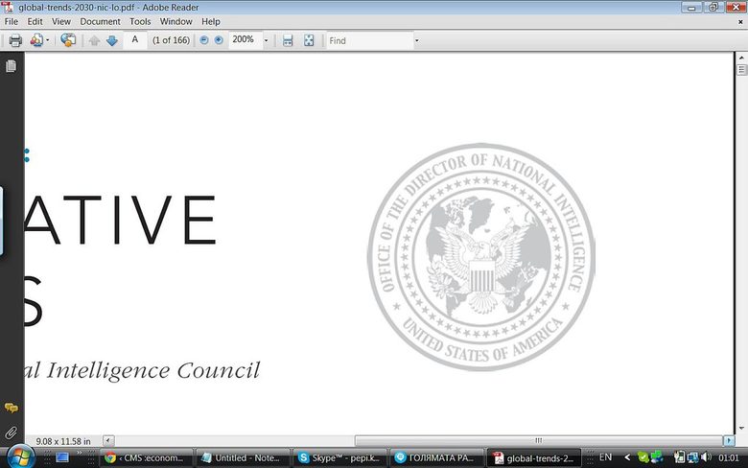748x468 pixels.
Task: Open the zoom level dropdown arrow
Action: (267, 40)
